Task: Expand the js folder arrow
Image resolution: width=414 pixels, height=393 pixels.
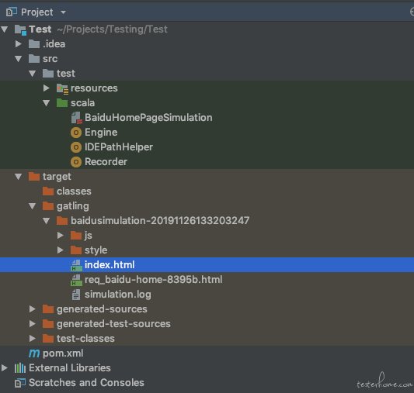Action: (61, 235)
